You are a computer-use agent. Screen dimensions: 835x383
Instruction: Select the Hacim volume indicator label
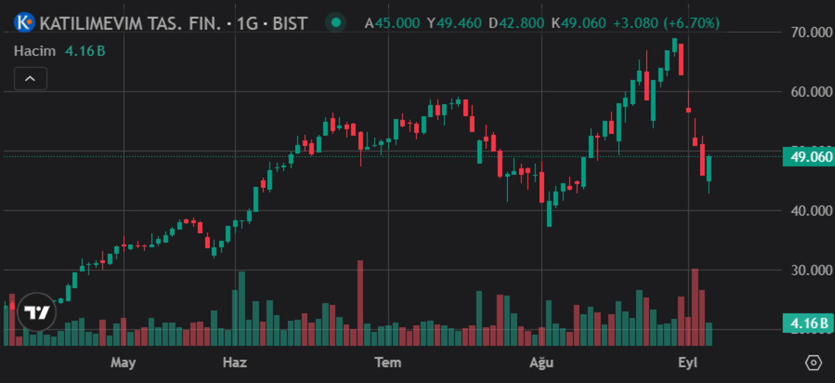pos(35,51)
